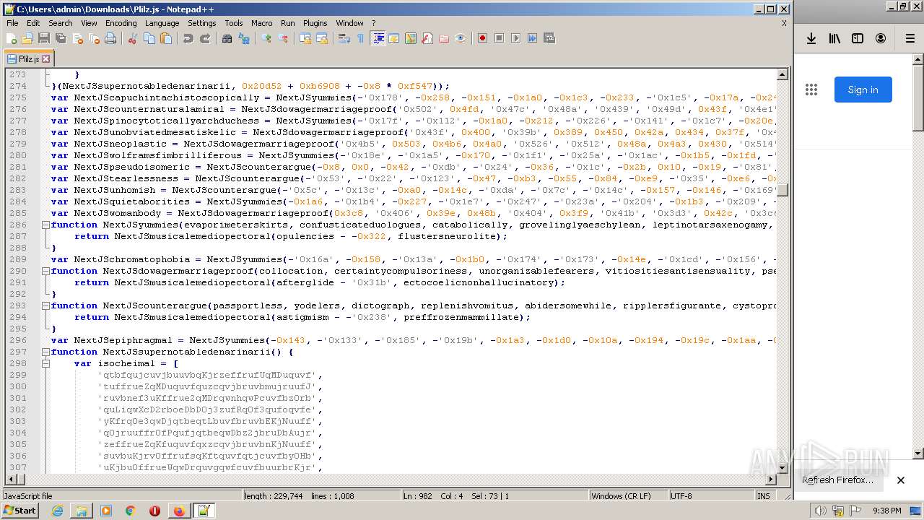
Task: Print the document with the printer icon
Action: coord(110,38)
